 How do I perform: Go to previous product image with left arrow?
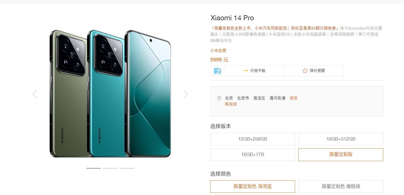click(x=35, y=94)
